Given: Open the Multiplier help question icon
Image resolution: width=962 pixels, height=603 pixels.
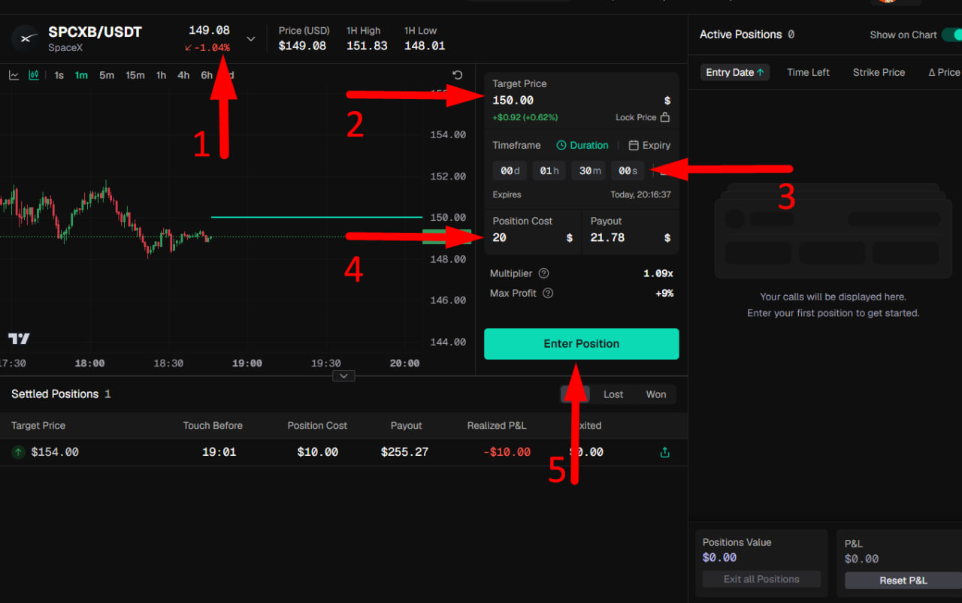Looking at the screenshot, I should click(544, 273).
